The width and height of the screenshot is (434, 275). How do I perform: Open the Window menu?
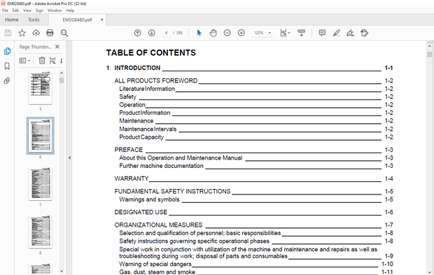pos(55,10)
